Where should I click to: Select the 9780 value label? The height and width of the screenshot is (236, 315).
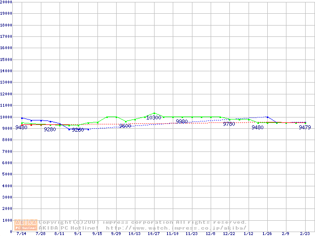click(x=229, y=124)
